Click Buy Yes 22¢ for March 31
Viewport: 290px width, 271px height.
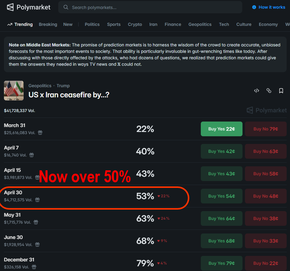coord(222,129)
